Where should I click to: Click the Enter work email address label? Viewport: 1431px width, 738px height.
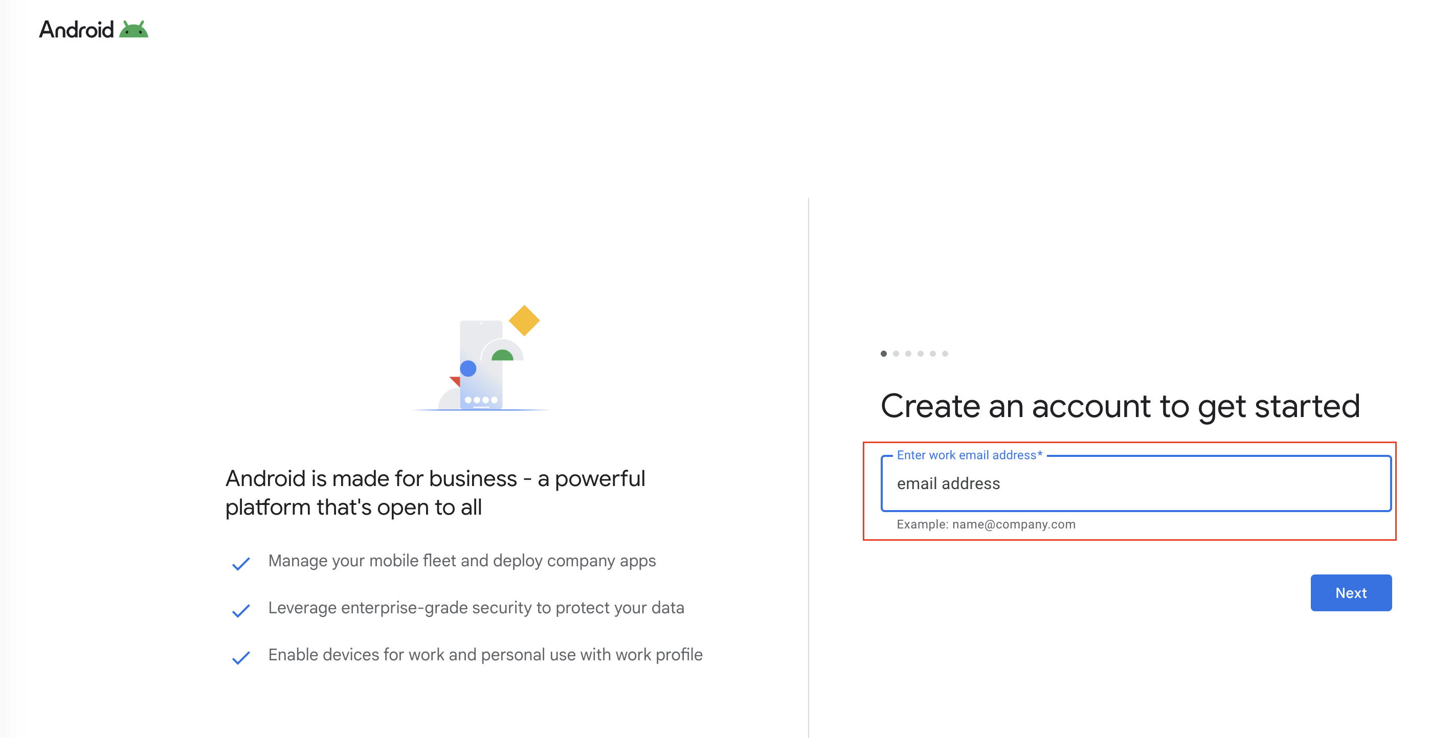coord(969,455)
